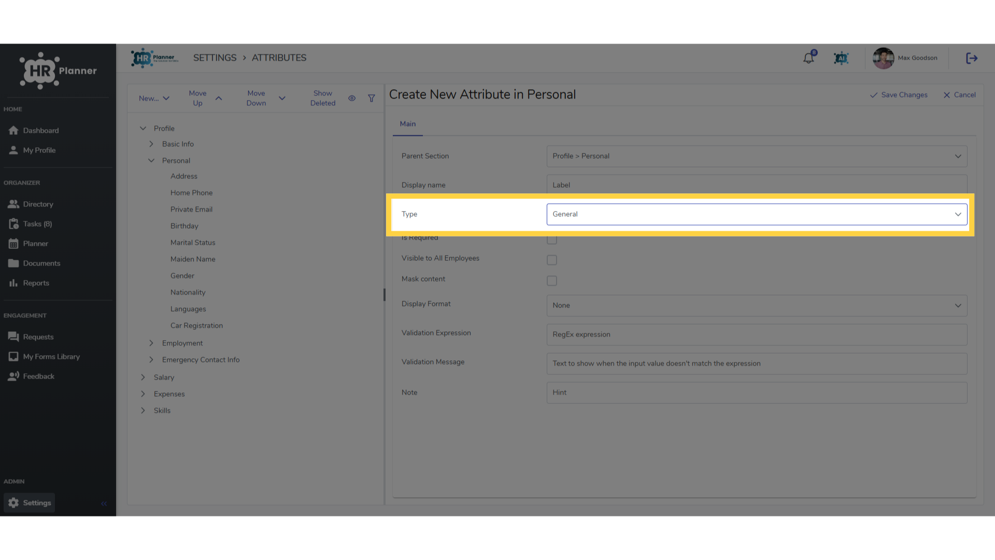Open the New... dropdown

tap(154, 98)
